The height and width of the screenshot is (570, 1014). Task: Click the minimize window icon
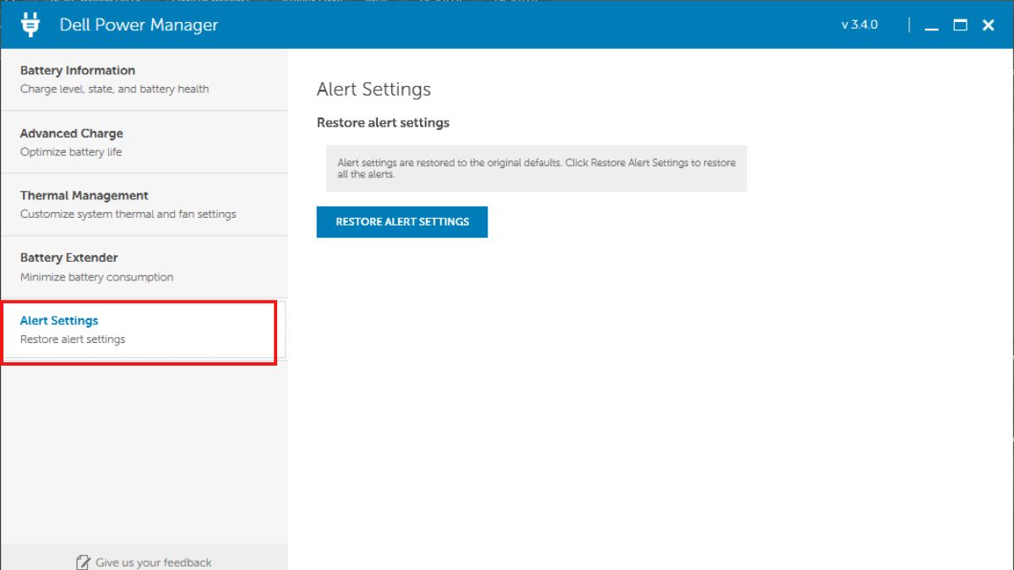[x=931, y=26]
